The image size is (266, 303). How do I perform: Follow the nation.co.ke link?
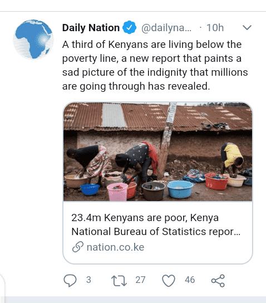pos(115,247)
